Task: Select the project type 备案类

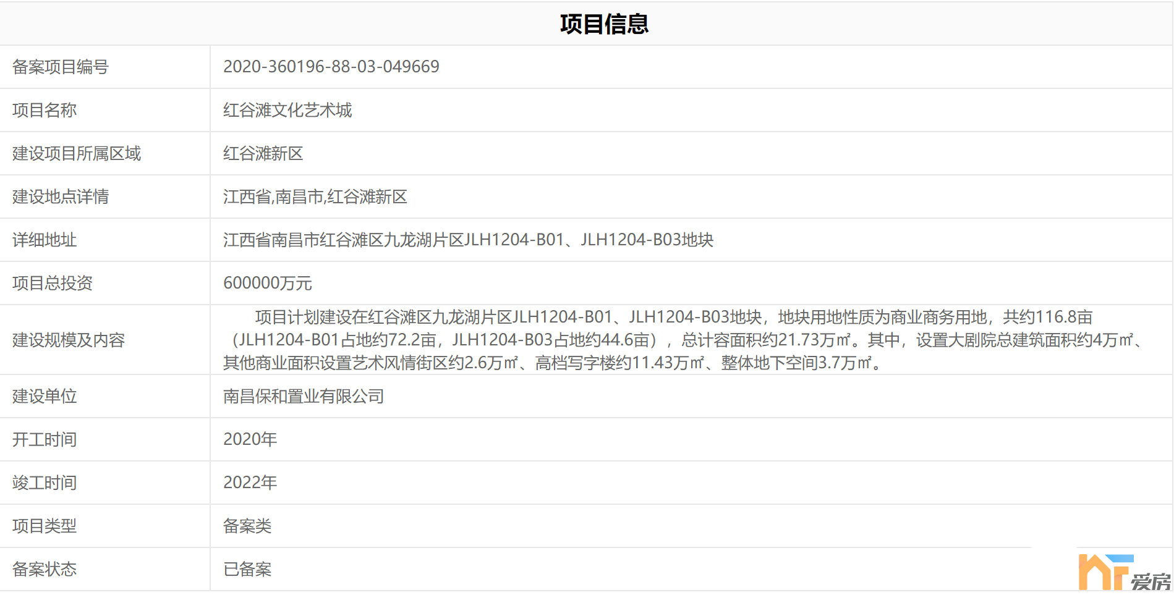Action: point(247,526)
